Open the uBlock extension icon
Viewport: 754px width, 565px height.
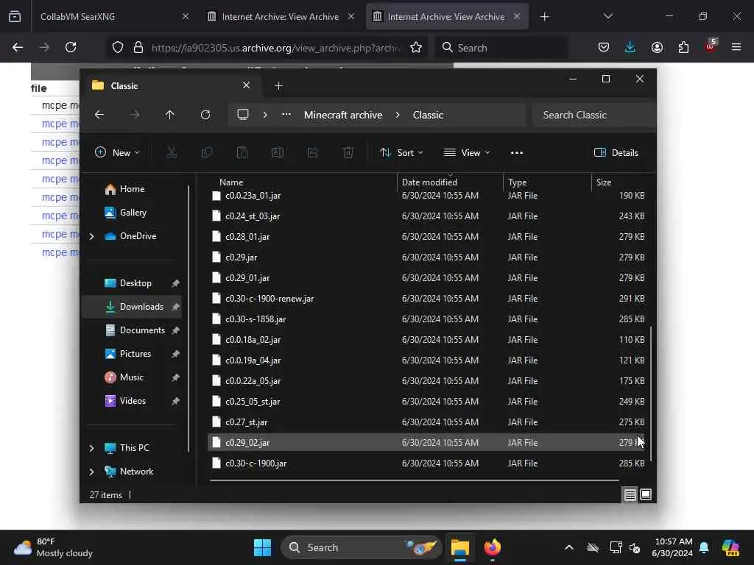click(x=711, y=47)
